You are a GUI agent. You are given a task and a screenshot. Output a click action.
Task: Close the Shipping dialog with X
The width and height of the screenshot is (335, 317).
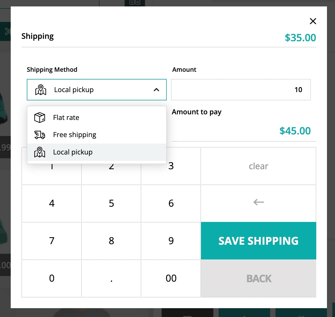[x=313, y=21]
